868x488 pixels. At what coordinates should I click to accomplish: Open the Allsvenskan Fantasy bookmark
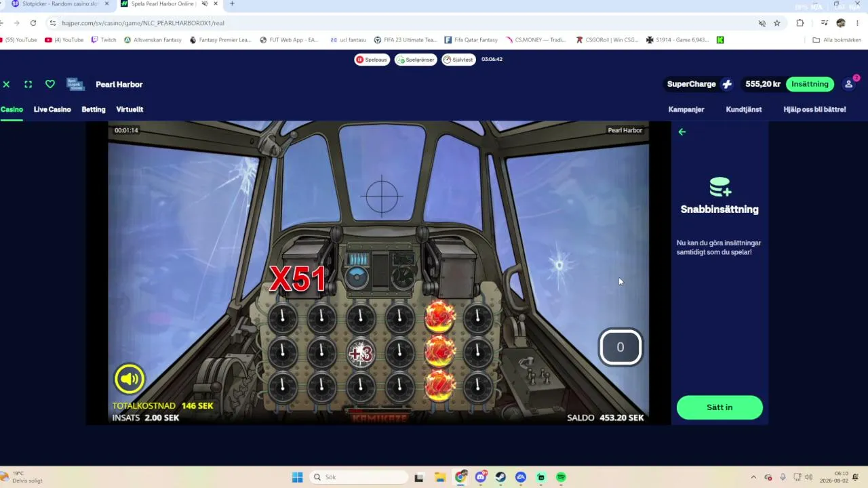153,40
